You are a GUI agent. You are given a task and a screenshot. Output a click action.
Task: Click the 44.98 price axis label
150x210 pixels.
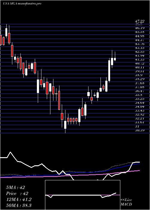coord(139,36)
